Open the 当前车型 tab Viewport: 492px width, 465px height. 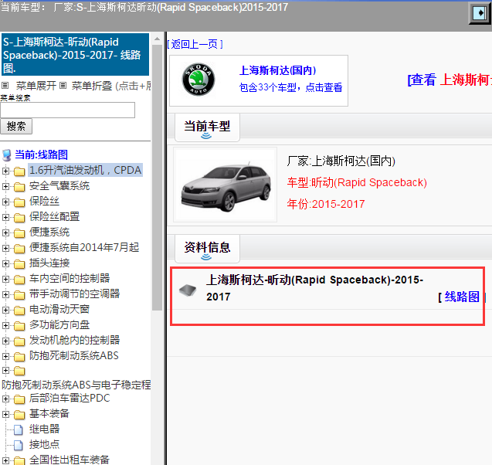pos(207,127)
